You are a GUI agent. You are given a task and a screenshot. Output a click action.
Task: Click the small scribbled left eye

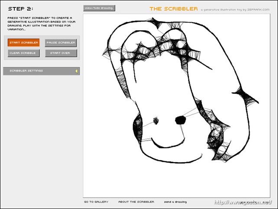[x=155, y=120]
